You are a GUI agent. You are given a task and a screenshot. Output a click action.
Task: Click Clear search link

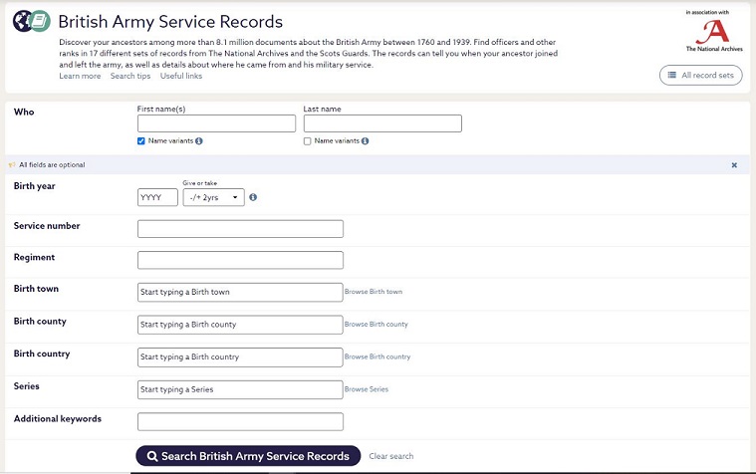(x=391, y=456)
